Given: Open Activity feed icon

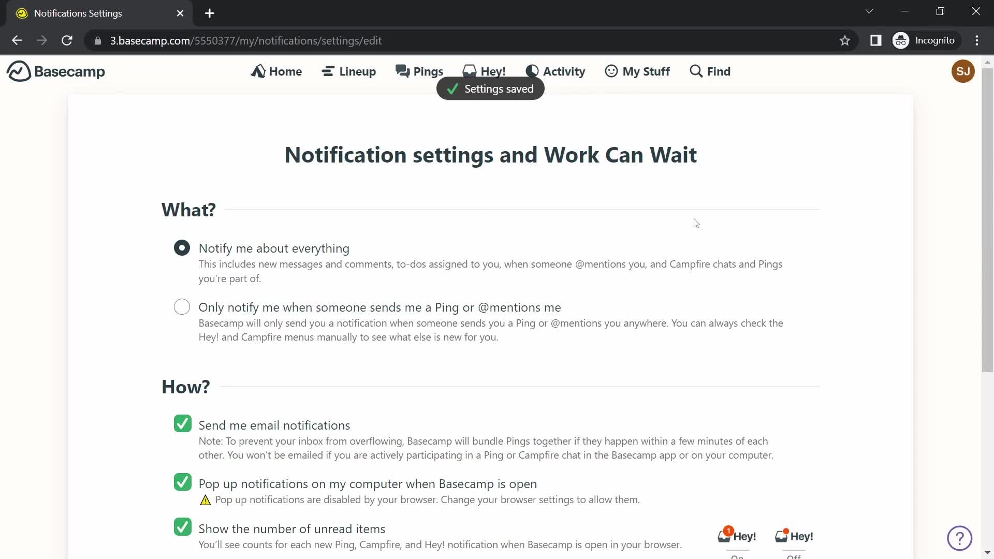Looking at the screenshot, I should click(x=532, y=70).
